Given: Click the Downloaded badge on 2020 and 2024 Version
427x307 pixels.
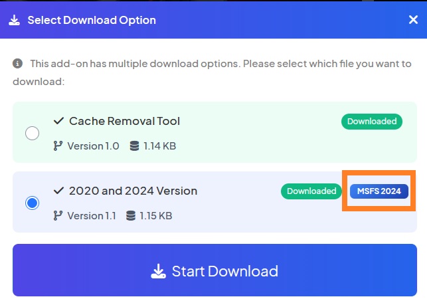Looking at the screenshot, I should [311, 191].
